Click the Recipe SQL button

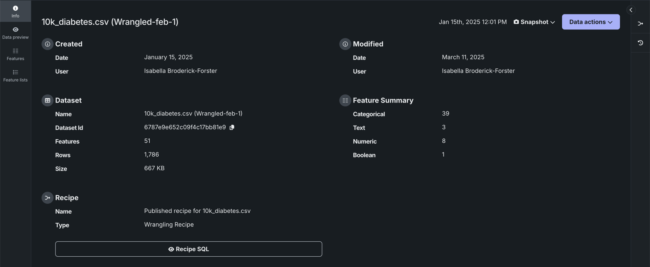(x=189, y=249)
